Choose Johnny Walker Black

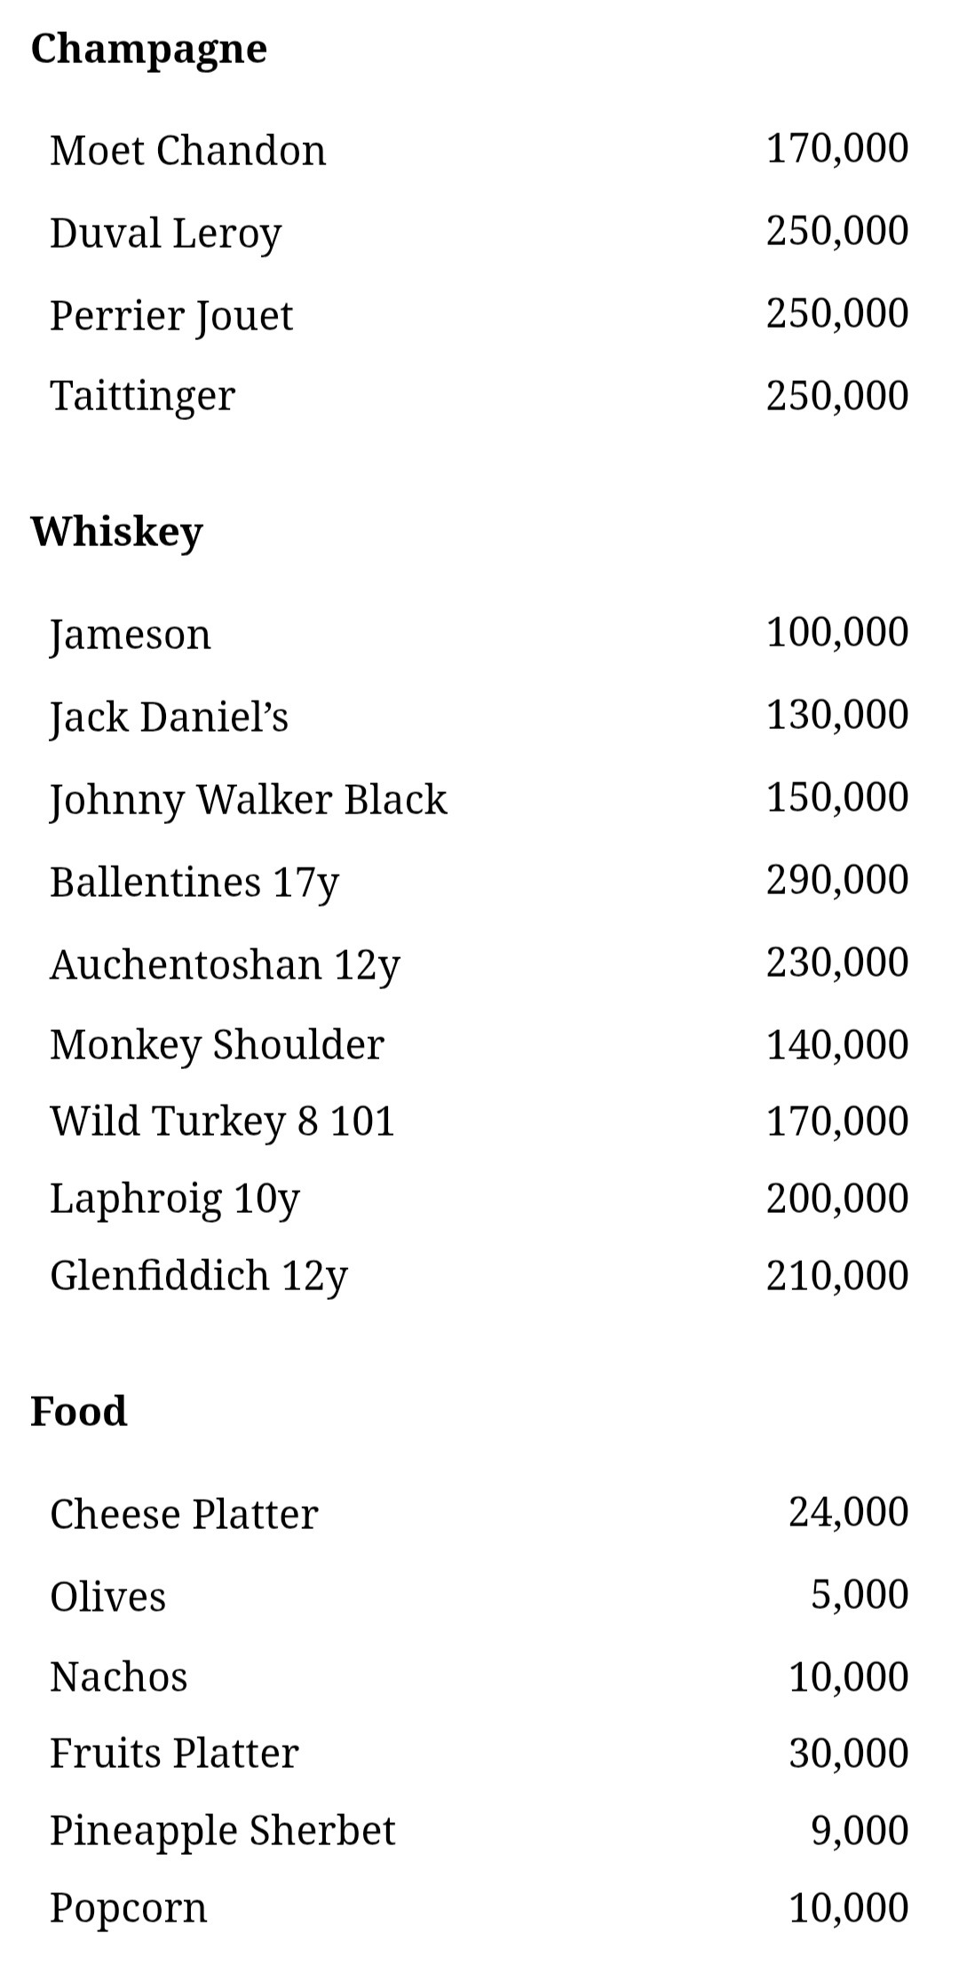click(479, 799)
